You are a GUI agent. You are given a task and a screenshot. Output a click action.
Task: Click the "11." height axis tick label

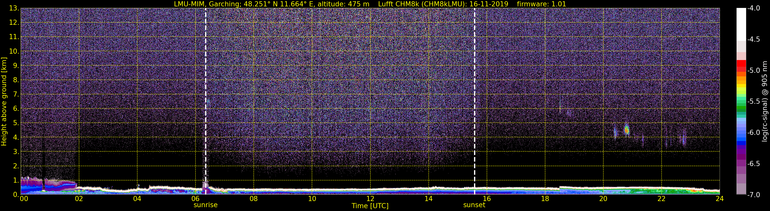[14, 37]
